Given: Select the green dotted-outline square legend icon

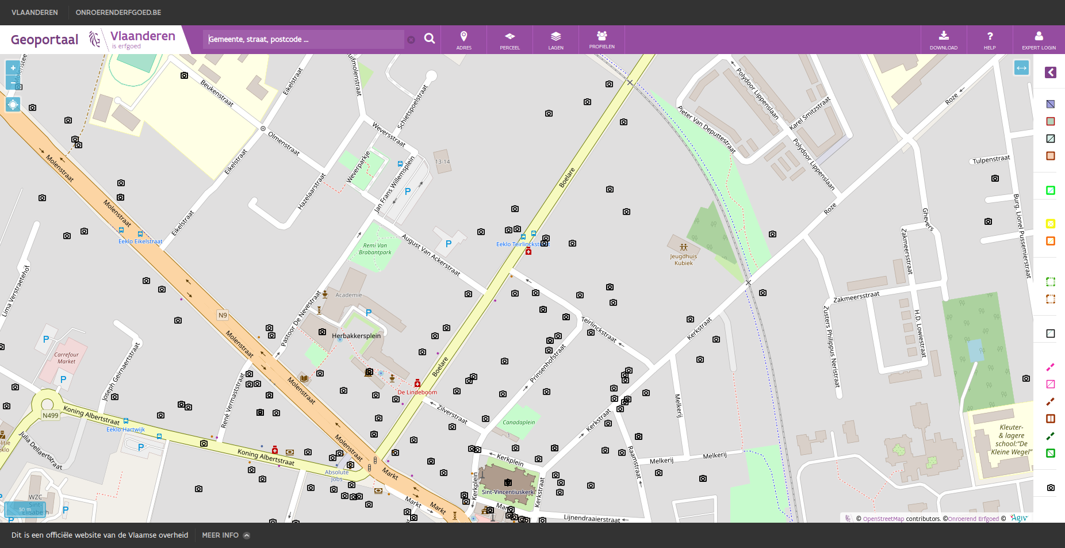Looking at the screenshot, I should [1051, 282].
